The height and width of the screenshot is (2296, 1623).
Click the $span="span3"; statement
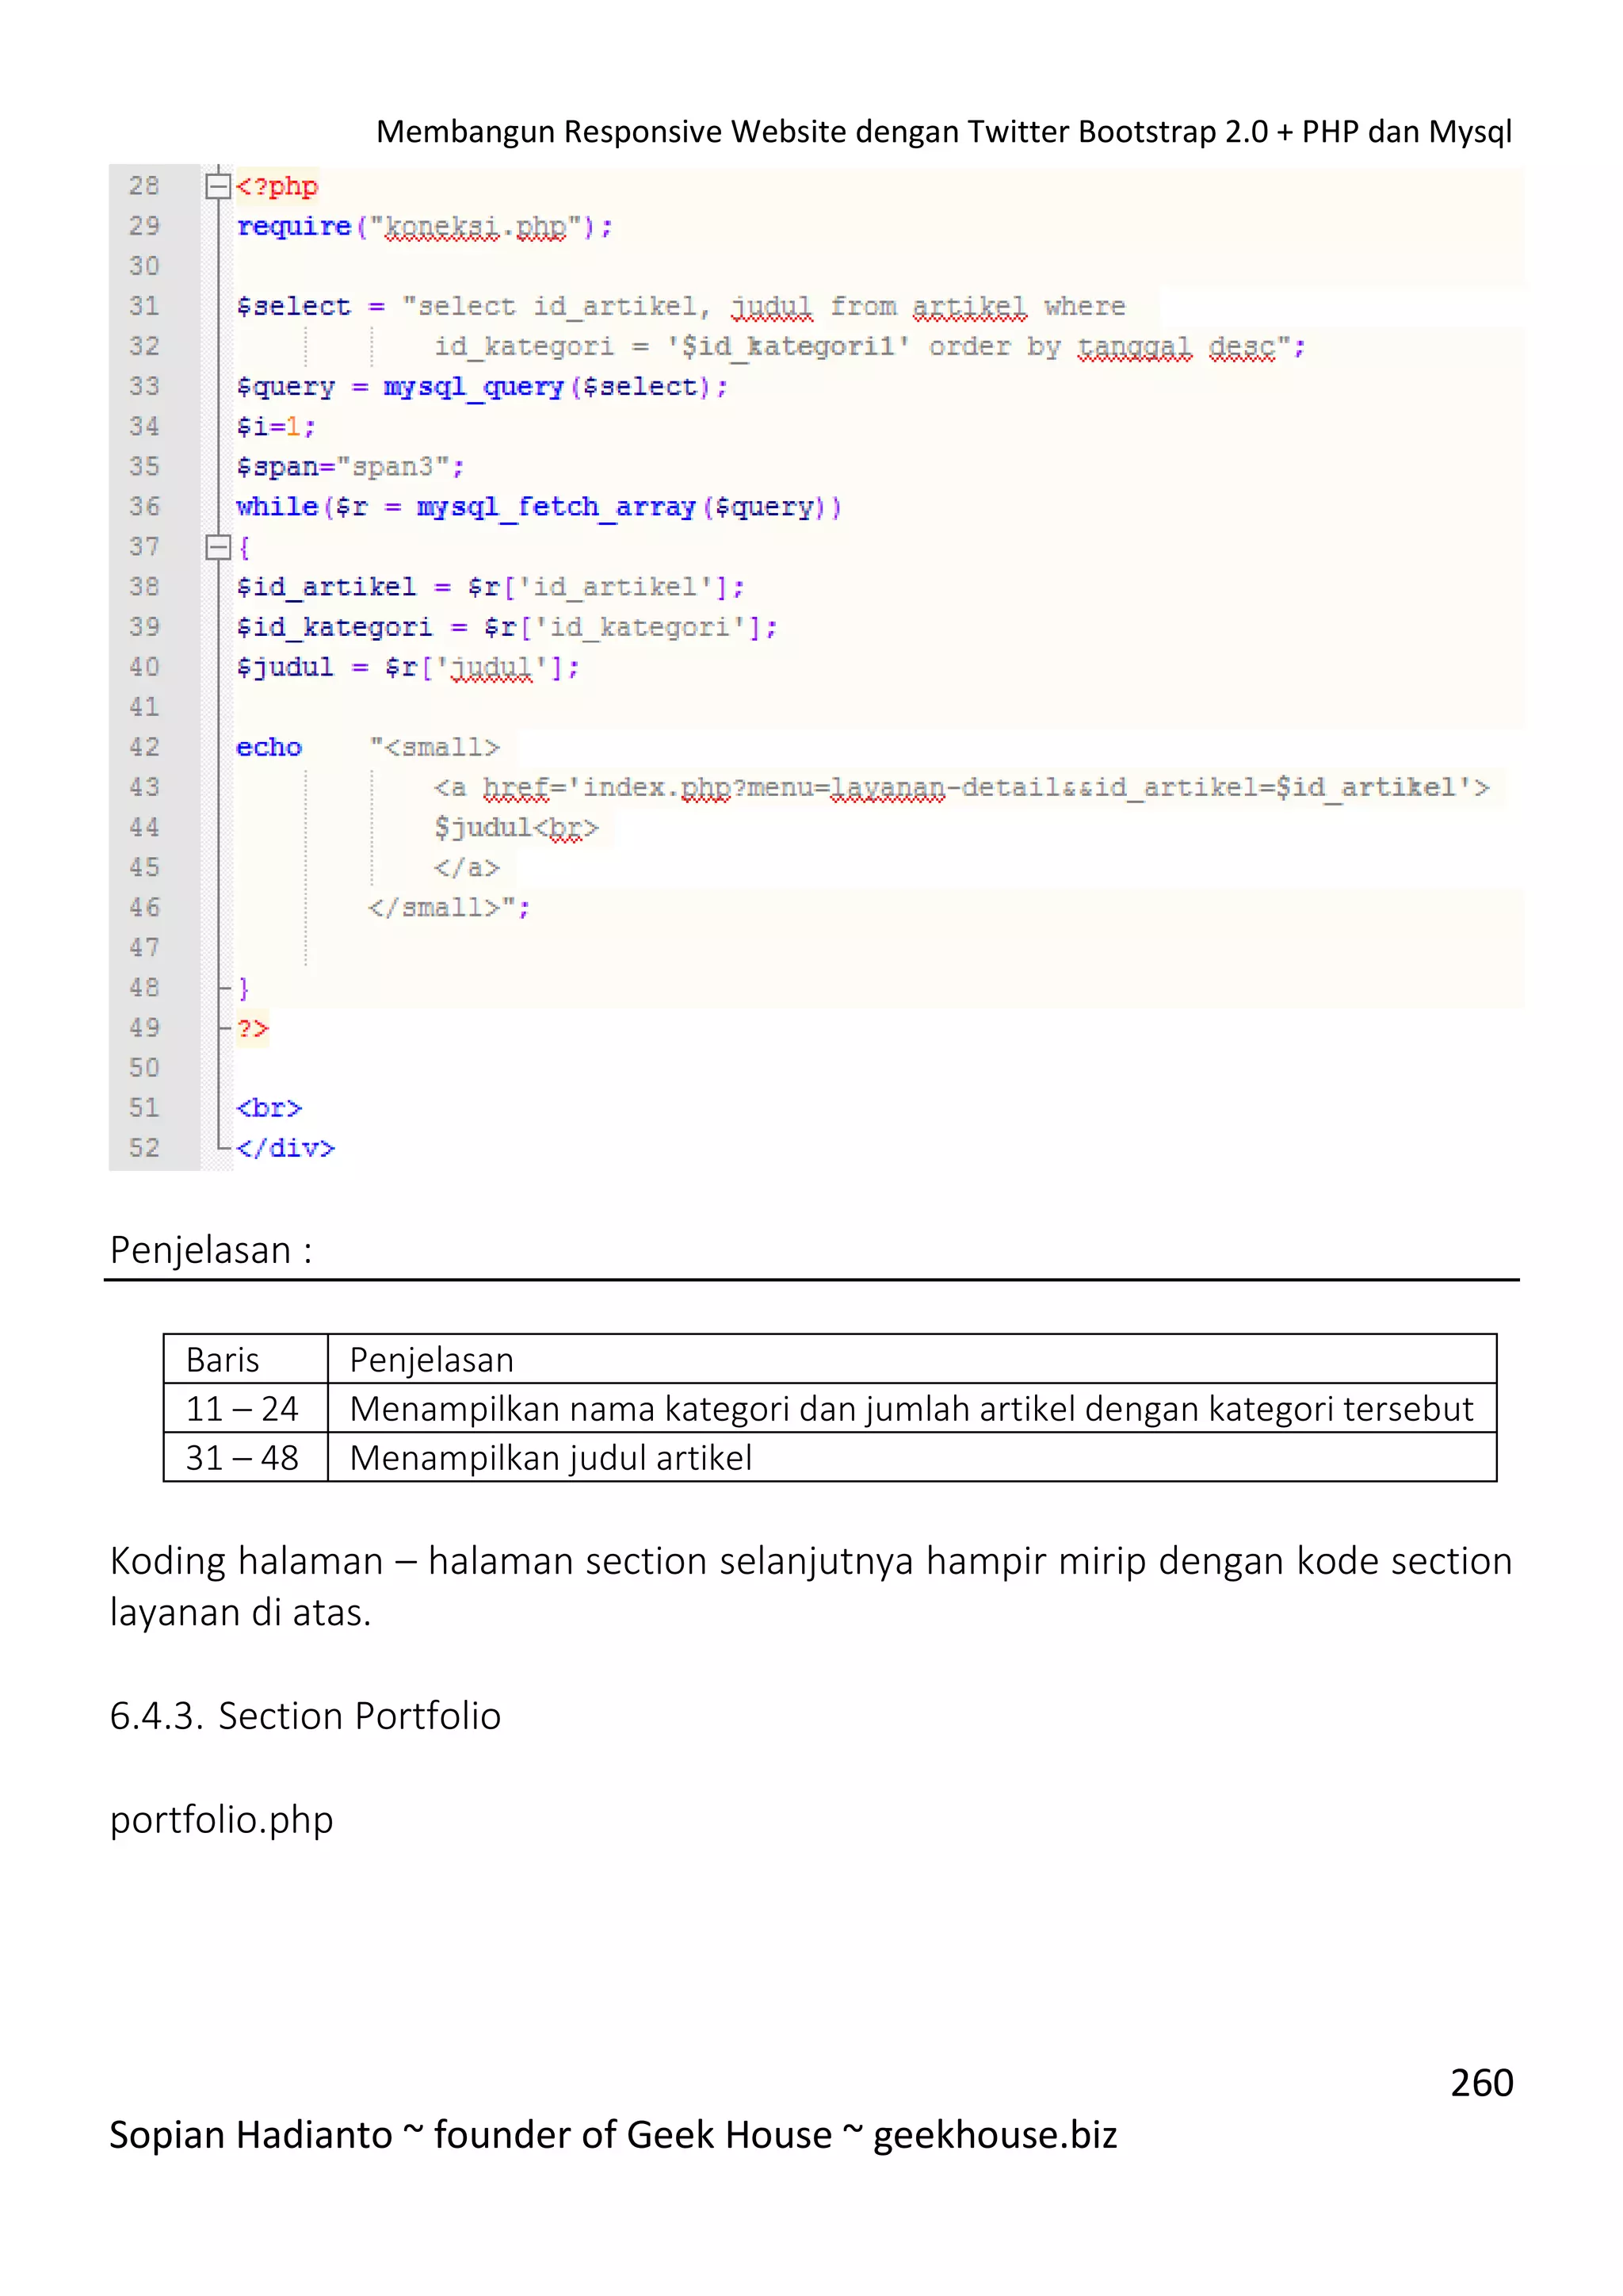pyautogui.click(x=349, y=468)
